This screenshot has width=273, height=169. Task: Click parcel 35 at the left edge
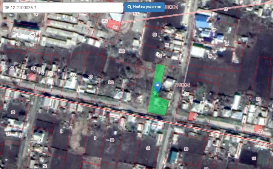13,112
